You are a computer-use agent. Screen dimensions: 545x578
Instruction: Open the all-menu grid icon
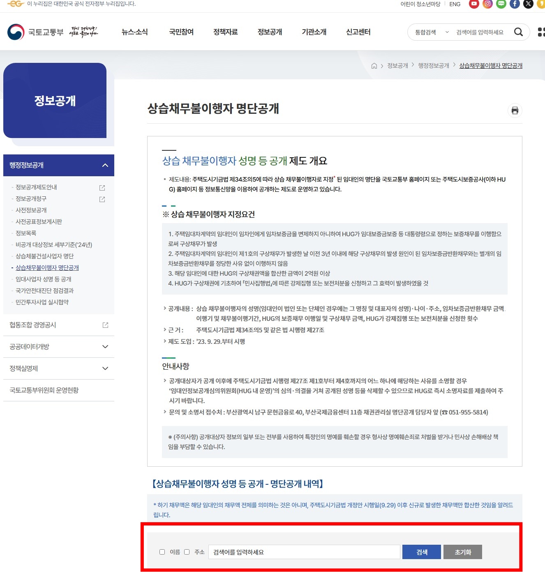click(541, 32)
